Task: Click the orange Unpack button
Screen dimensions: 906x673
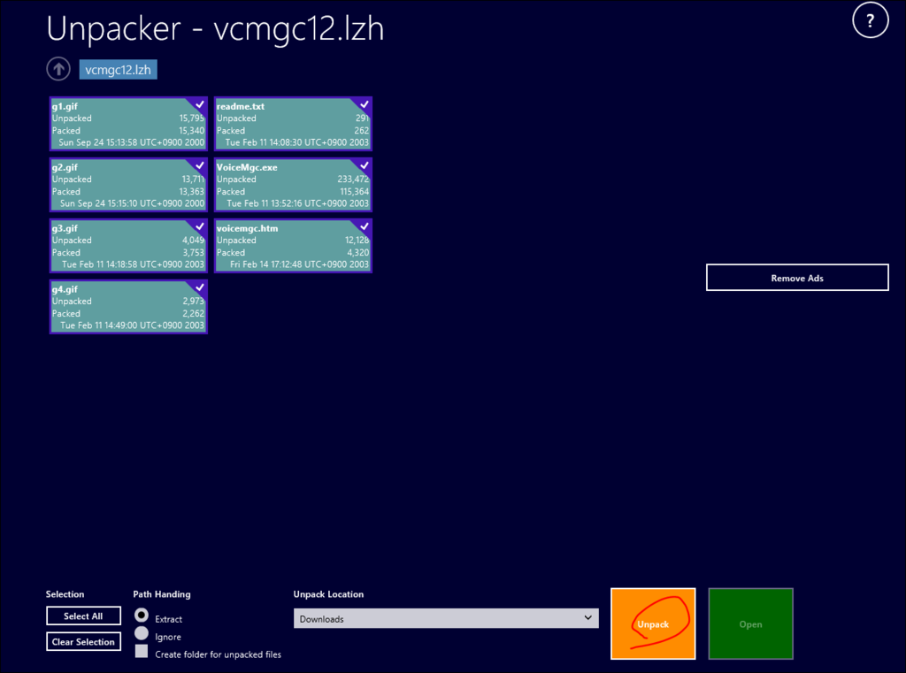Action: click(653, 623)
